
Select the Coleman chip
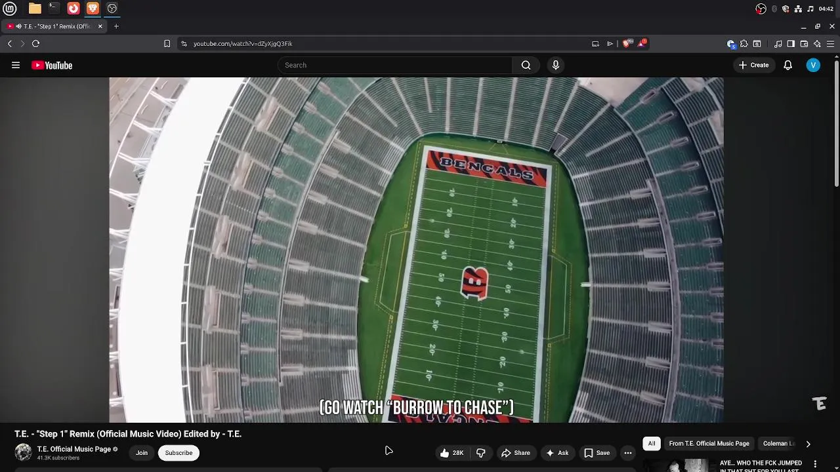click(779, 444)
